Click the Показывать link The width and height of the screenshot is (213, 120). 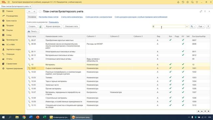pos(54,22)
